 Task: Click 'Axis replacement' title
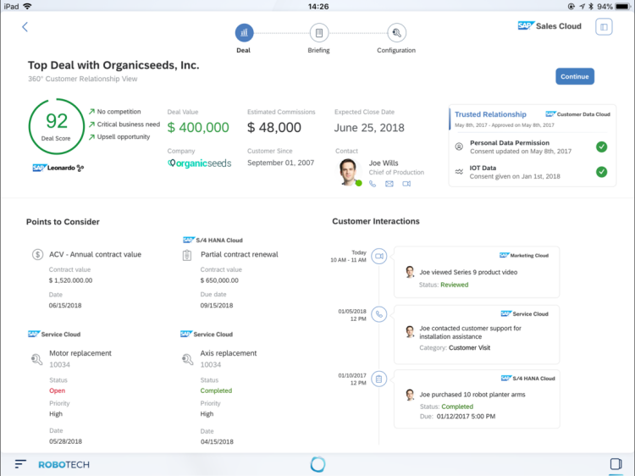coord(229,353)
